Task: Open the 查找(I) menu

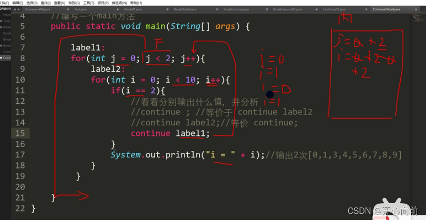Action: [x=46, y=3]
